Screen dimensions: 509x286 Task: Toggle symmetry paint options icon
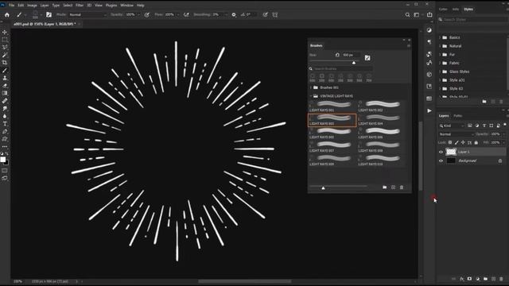point(275,14)
